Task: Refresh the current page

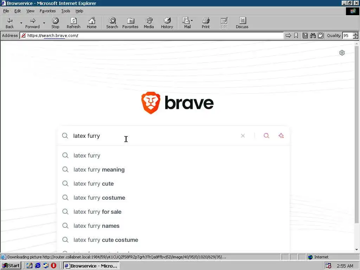Action: coord(73,23)
